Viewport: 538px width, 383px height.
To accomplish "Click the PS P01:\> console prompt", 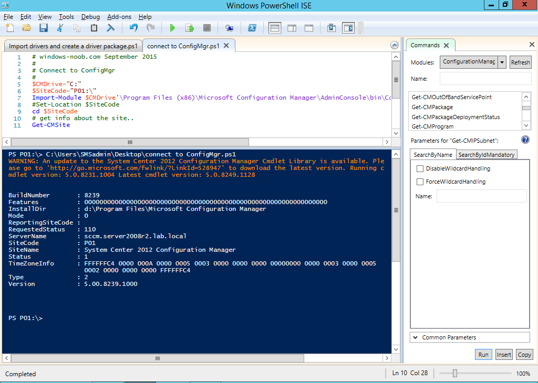I will [25, 318].
